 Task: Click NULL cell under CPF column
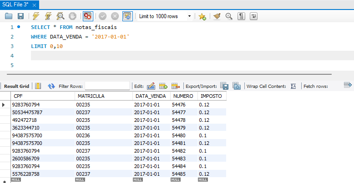pos(16,180)
